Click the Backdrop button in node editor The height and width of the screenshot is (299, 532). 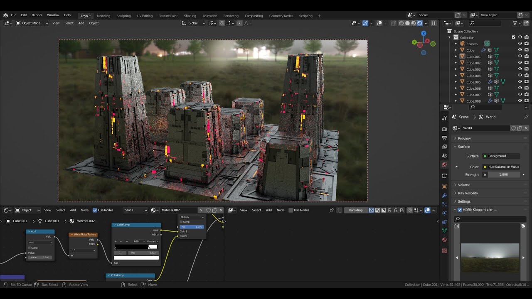click(355, 210)
